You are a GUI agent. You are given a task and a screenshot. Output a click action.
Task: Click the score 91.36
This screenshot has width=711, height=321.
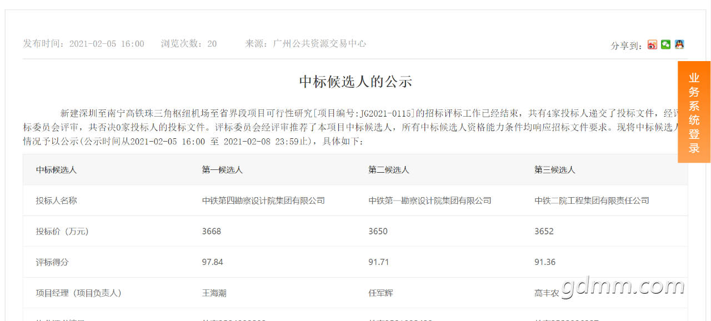(x=545, y=262)
